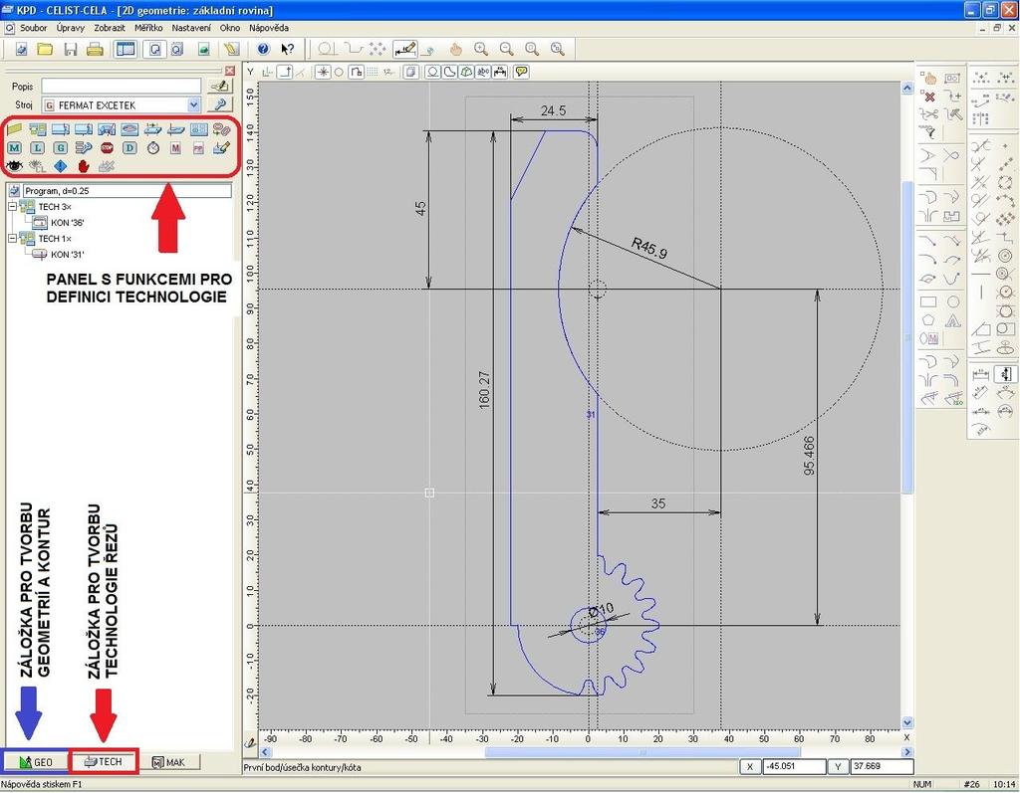Collapse the TECH 3× tree node
The height and width of the screenshot is (793, 1020).
(x=12, y=206)
